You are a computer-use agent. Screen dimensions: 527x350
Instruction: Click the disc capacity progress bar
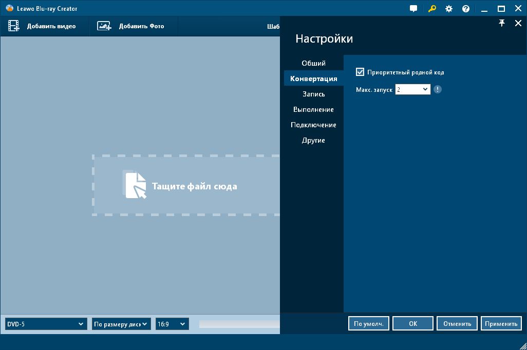tap(239, 324)
